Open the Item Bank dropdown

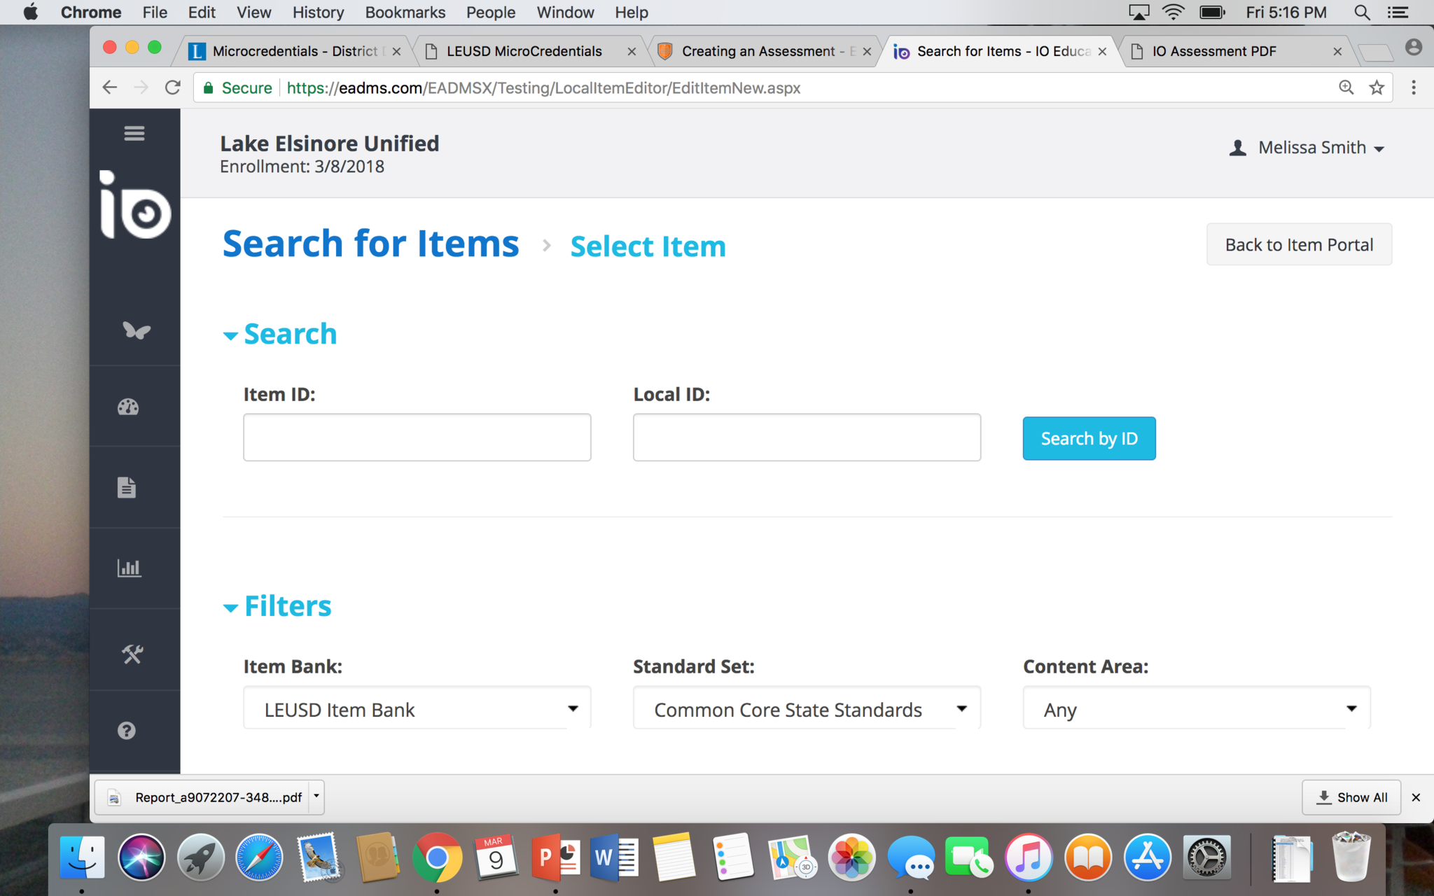pos(417,709)
